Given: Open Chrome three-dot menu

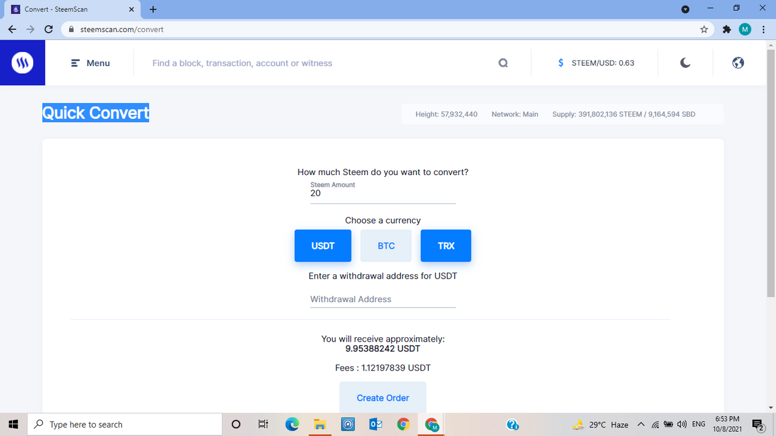Looking at the screenshot, I should pyautogui.click(x=763, y=29).
